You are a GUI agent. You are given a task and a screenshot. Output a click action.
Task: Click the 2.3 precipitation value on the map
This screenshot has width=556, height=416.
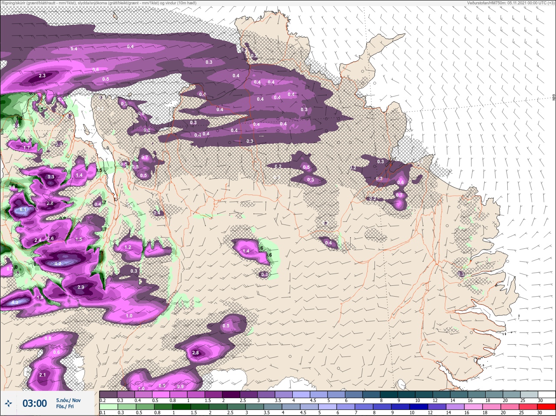point(42,76)
